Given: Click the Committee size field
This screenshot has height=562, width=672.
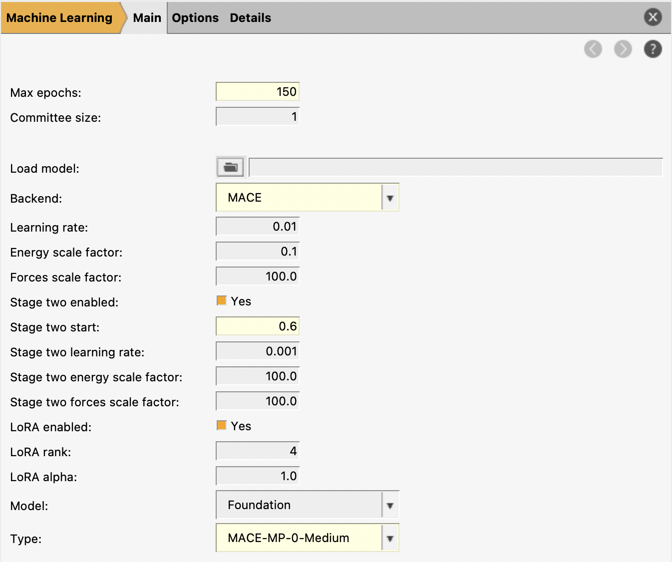Looking at the screenshot, I should click(258, 117).
